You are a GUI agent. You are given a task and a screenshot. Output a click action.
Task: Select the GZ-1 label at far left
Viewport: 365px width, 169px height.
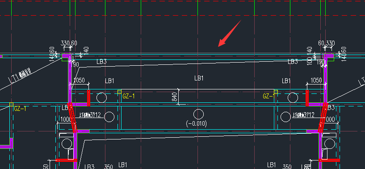(x=20, y=108)
